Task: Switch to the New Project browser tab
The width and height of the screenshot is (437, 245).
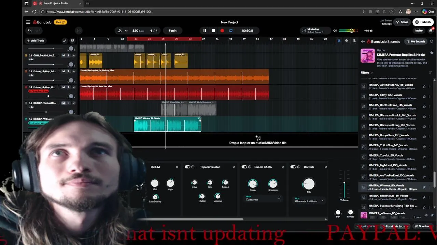Action: [57, 3]
